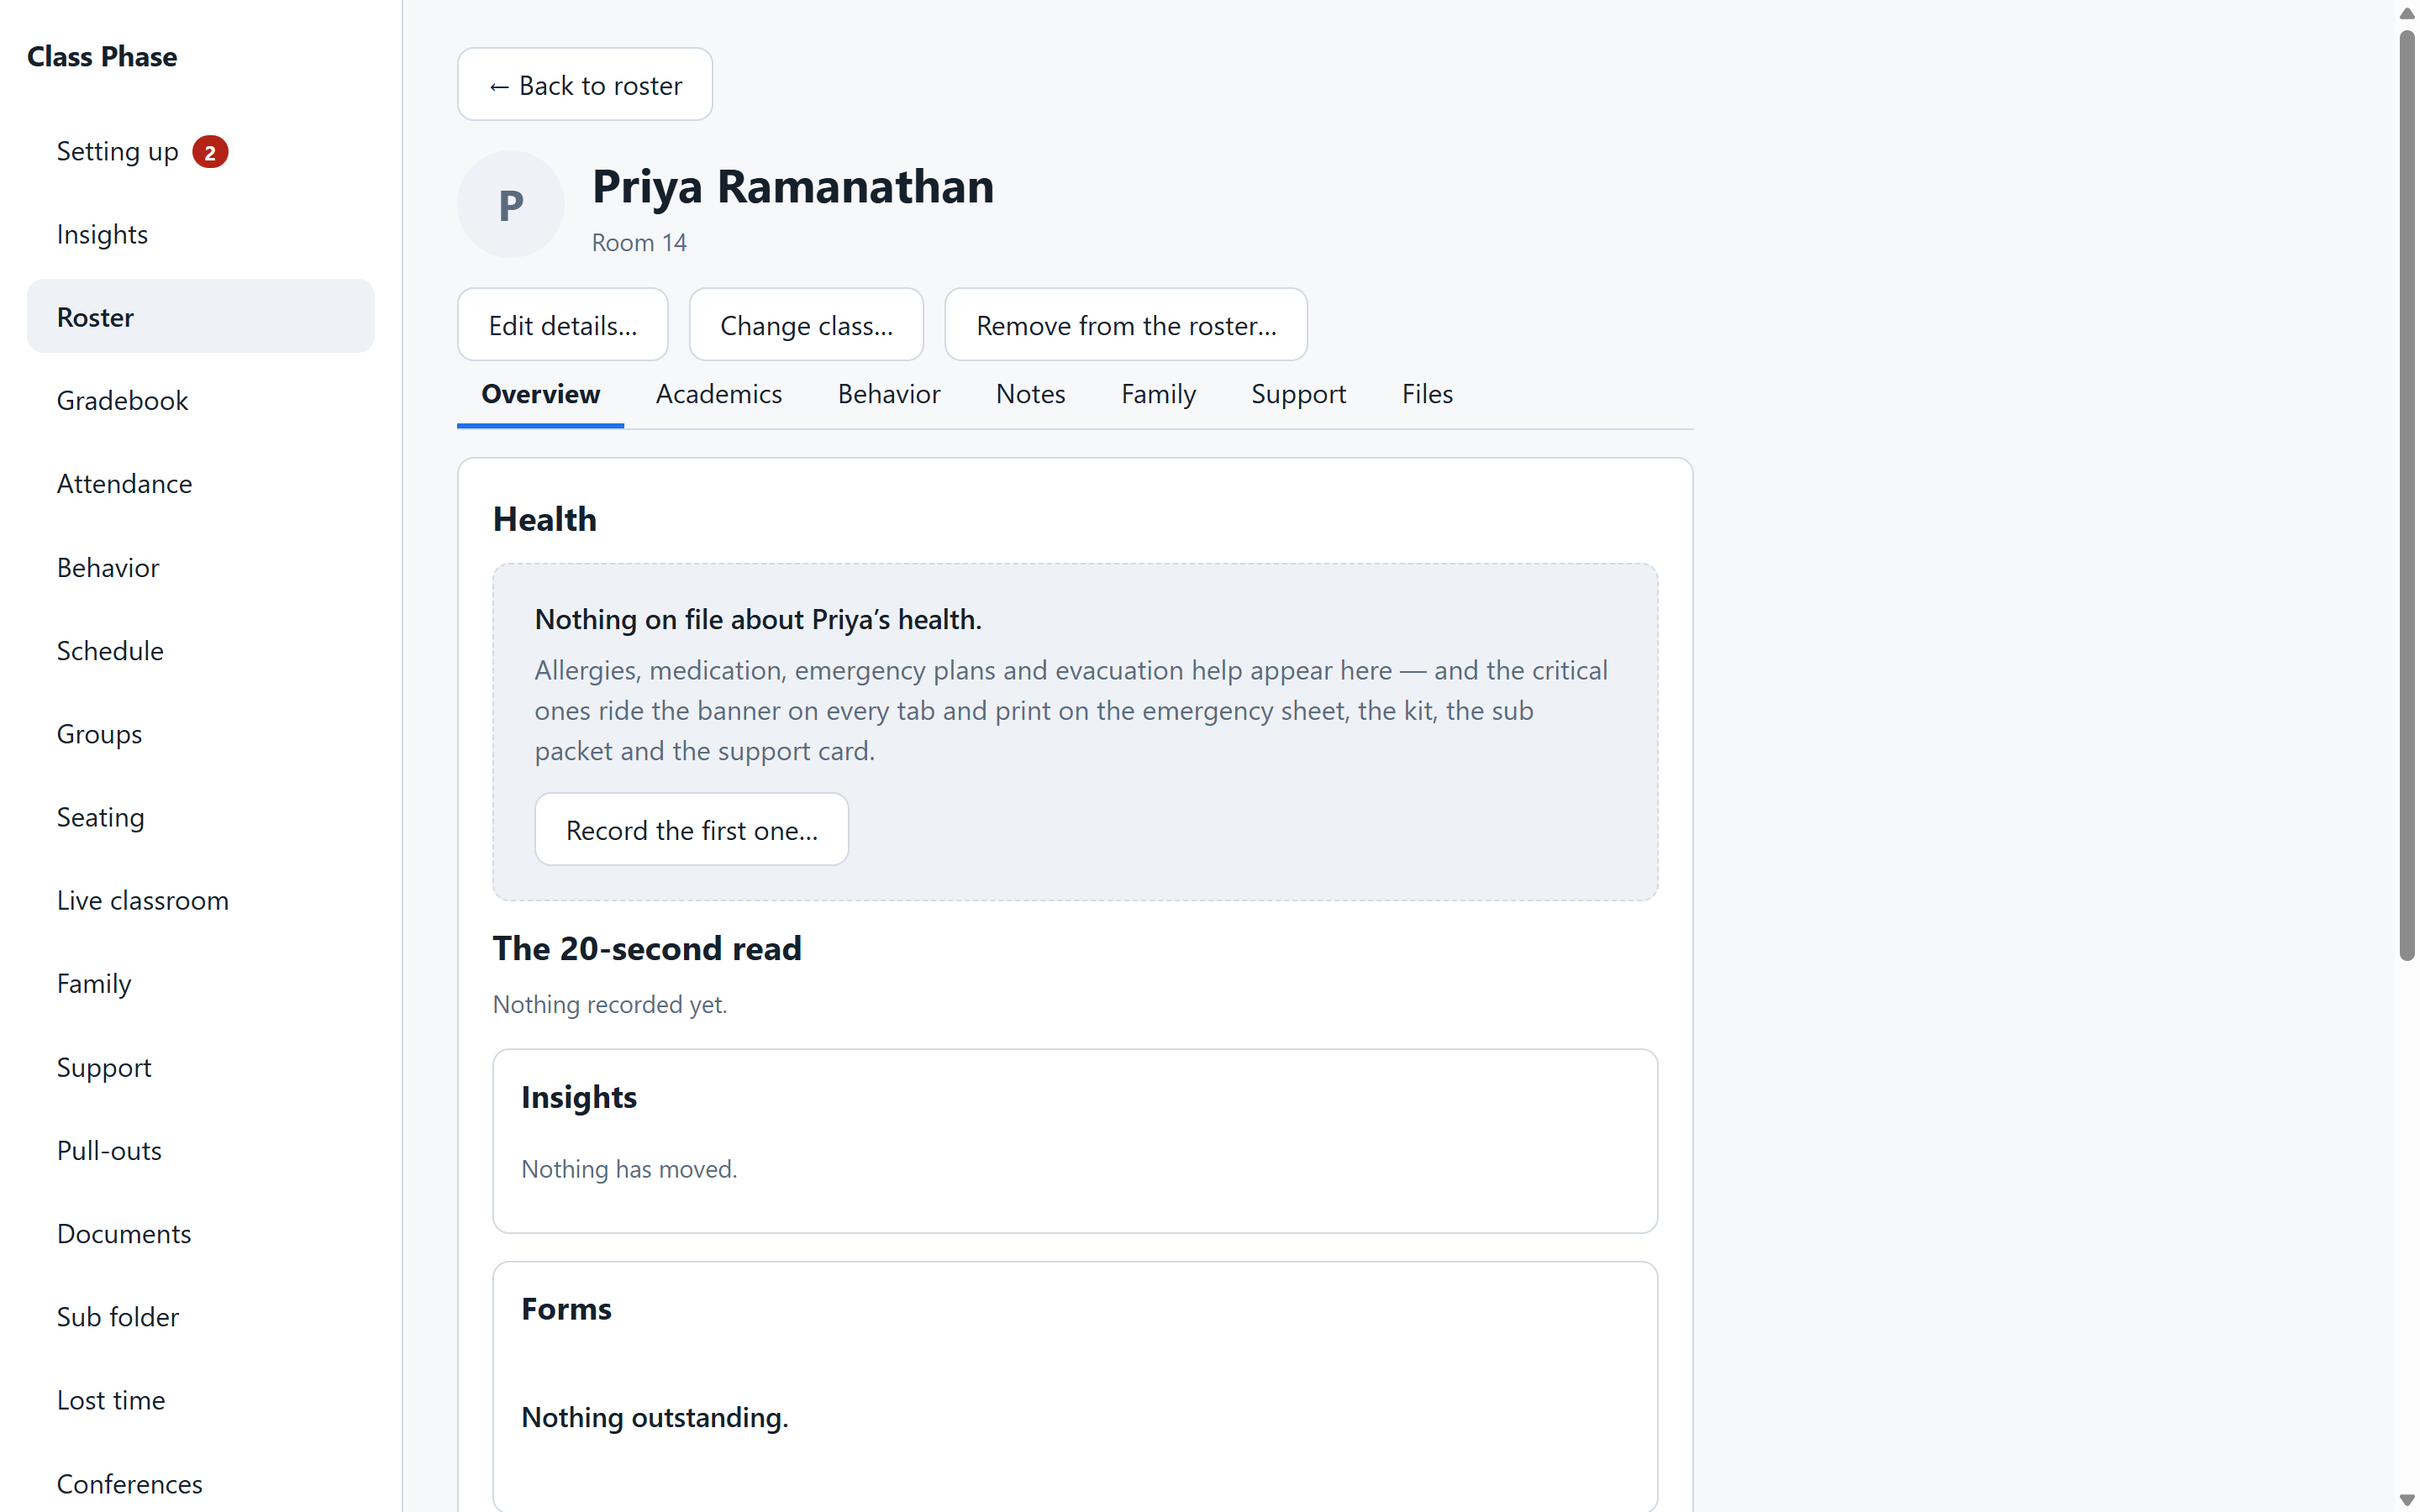Click Remove from the roster button
The height and width of the screenshot is (1512, 2420).
click(1126, 325)
